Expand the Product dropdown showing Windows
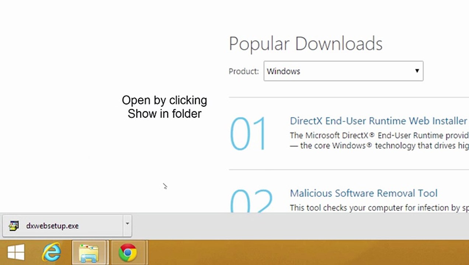The width and height of the screenshot is (469, 265). tap(343, 71)
